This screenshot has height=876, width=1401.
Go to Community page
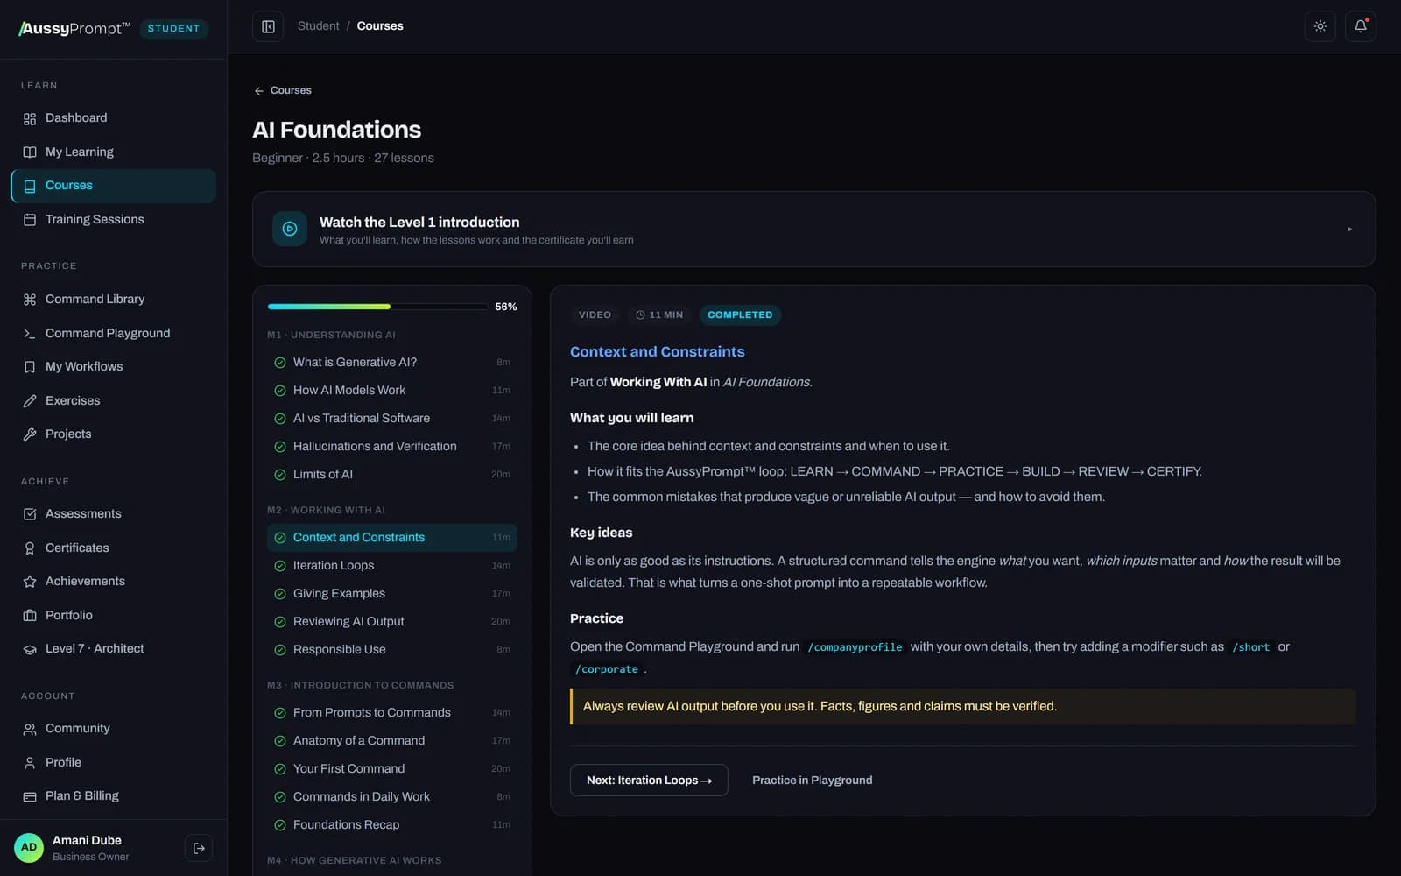[x=114, y=729]
